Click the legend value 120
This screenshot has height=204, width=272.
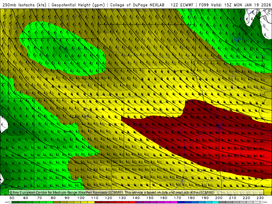point(108,198)
